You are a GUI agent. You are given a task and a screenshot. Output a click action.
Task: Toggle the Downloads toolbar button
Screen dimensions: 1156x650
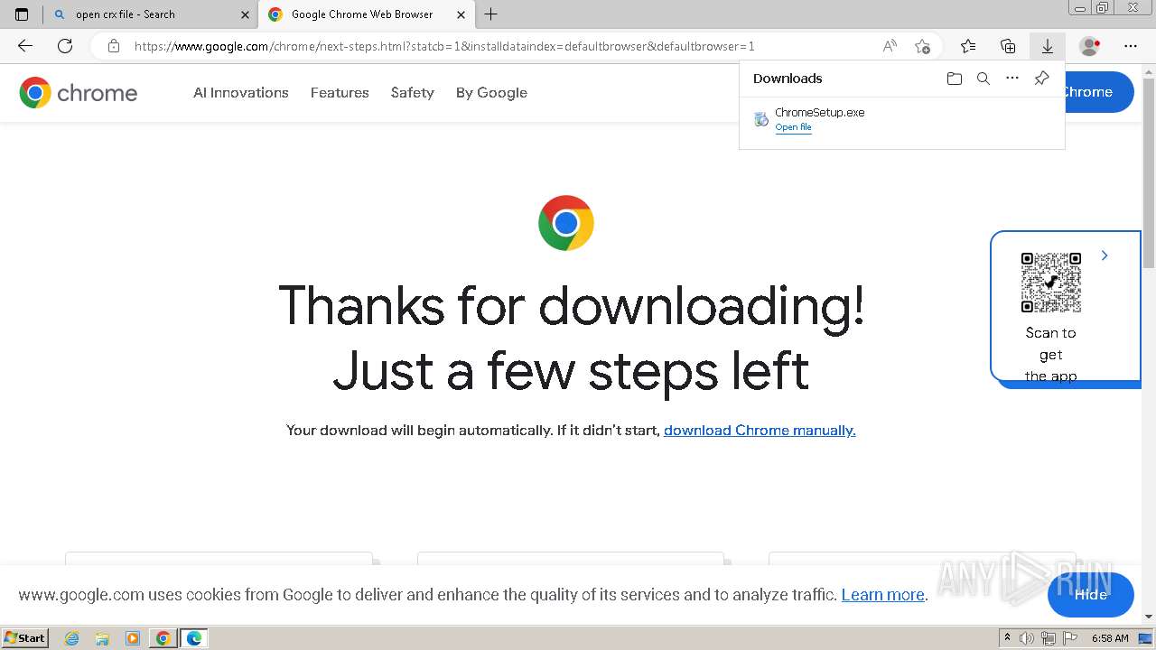(x=1048, y=46)
